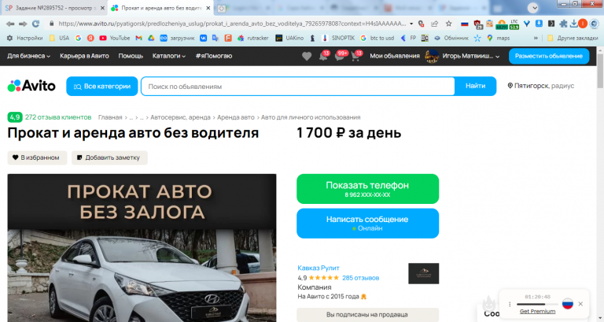Open Карьера в Авито menu item
604x322 pixels.
point(84,56)
